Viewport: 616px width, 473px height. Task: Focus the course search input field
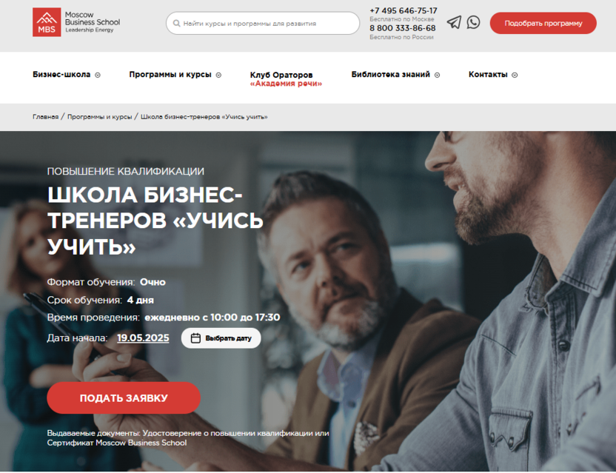pyautogui.click(x=262, y=23)
